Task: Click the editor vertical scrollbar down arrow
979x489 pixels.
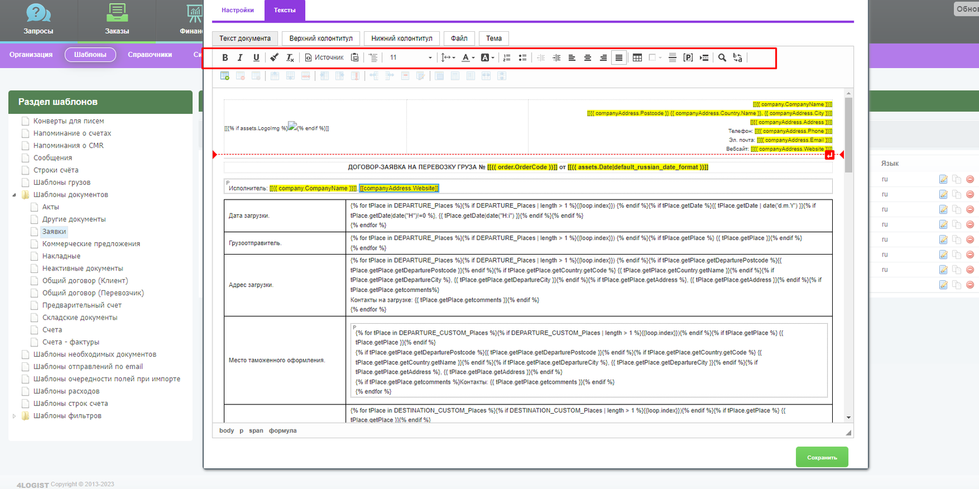Action: 849,417
